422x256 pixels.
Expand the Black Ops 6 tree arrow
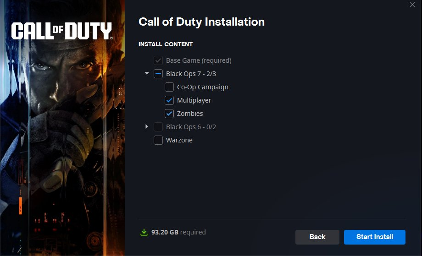[146, 126]
